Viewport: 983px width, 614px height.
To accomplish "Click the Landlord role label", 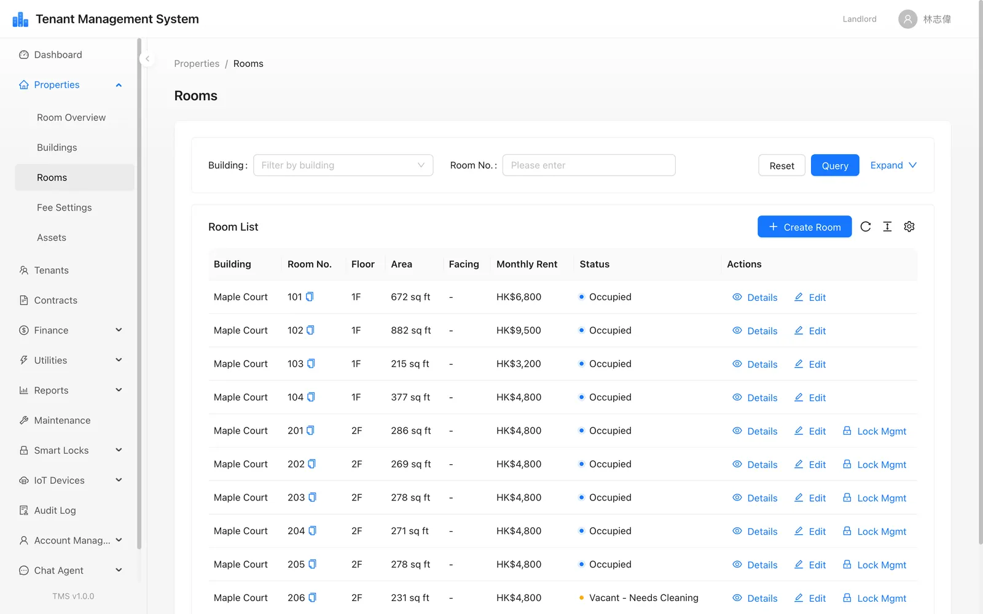I will pos(860,19).
